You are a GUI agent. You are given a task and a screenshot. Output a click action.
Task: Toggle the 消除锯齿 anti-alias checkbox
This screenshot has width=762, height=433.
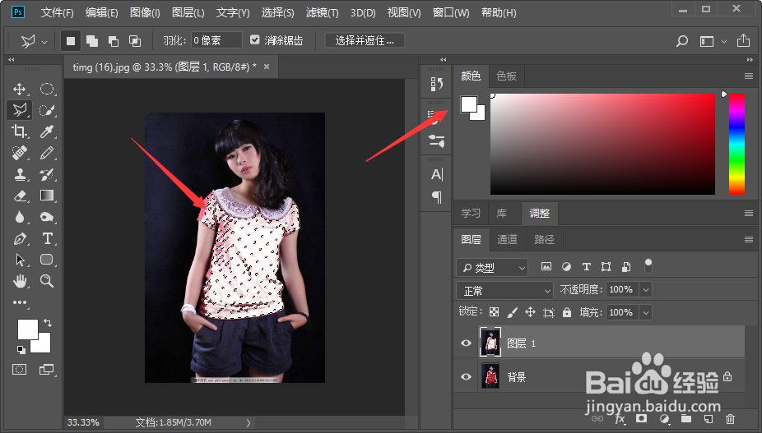(x=254, y=39)
